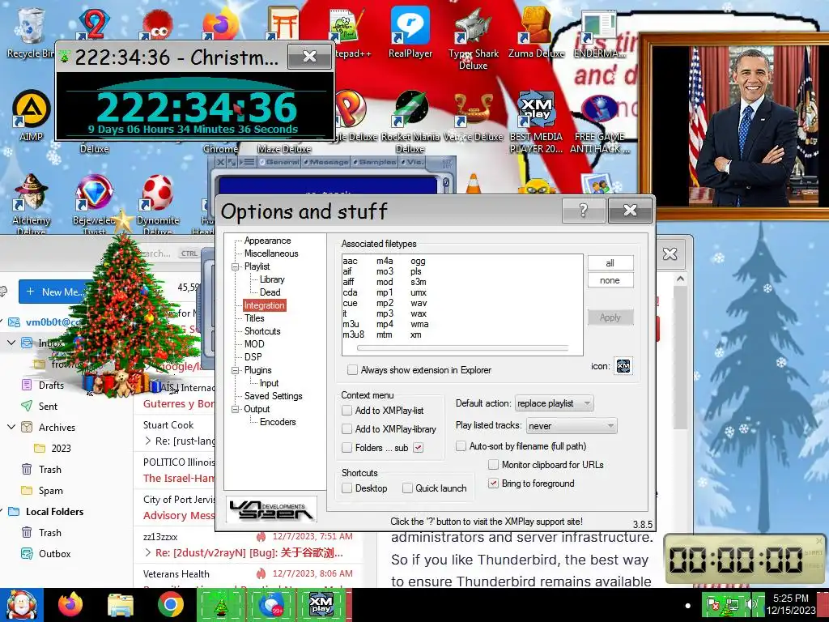
Task: Launch Typer Shark Deluxe shortcut
Action: [x=473, y=38]
